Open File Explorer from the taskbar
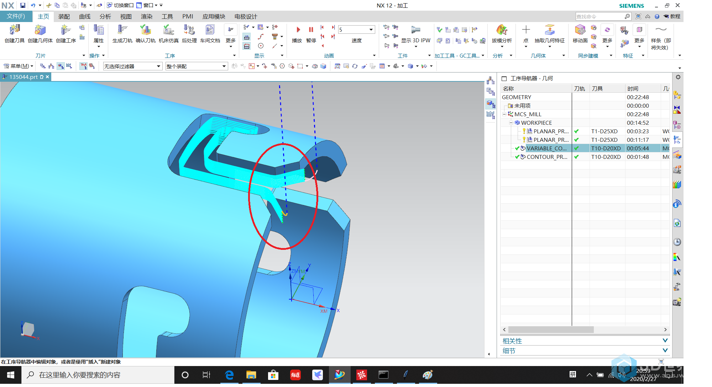The width and height of the screenshot is (712, 387). [x=251, y=375]
